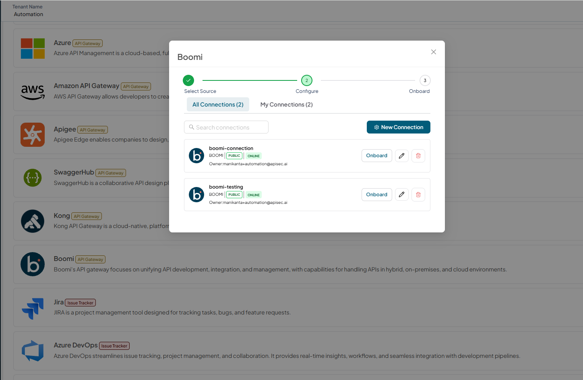Click the Azure heading in background
Screen dimensions: 583x380
pos(62,43)
